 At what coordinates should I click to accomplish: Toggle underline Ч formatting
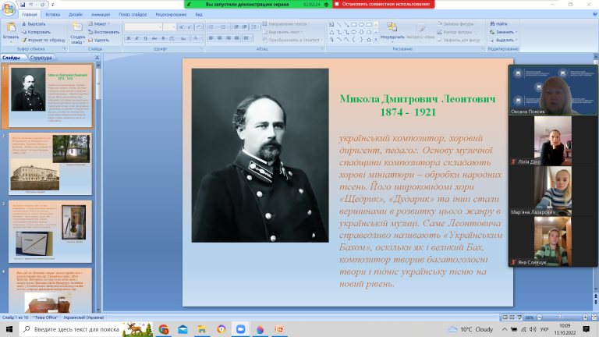pyautogui.click(x=146, y=38)
